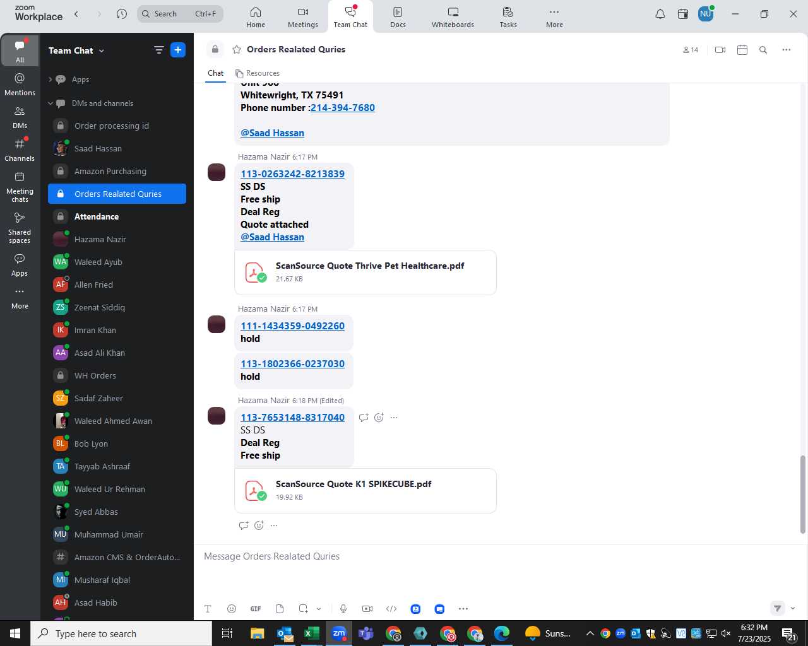The width and height of the screenshot is (808, 646).
Task: Reply to the 113-7653148 message
Action: point(364,418)
